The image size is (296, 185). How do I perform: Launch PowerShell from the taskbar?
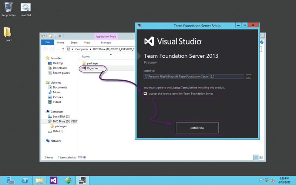click(25, 181)
